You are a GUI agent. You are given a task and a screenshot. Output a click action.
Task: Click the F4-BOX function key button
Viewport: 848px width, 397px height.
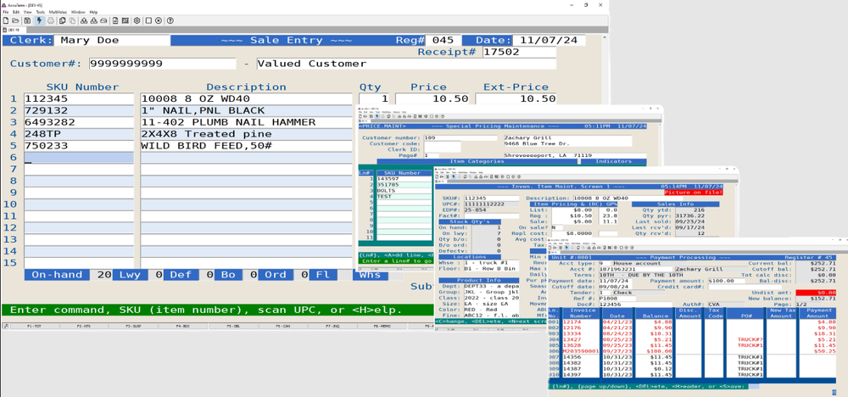[181, 327]
